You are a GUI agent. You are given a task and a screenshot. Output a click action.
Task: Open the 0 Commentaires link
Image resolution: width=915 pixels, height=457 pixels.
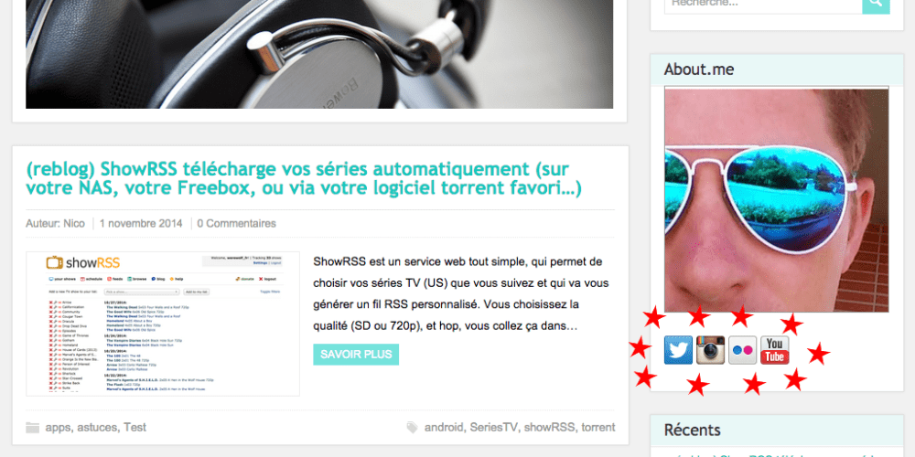pyautogui.click(x=236, y=223)
